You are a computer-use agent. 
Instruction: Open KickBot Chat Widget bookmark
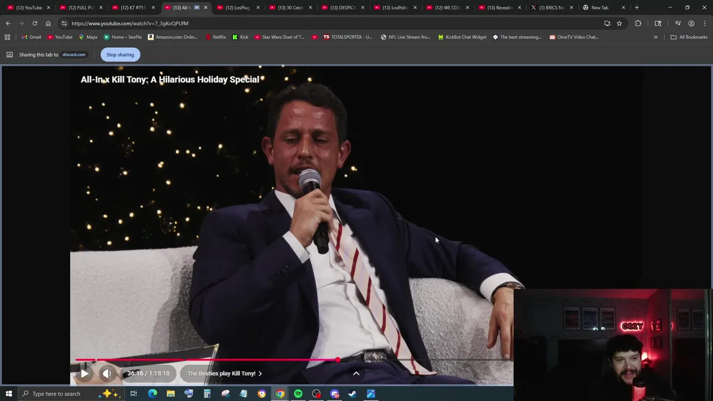tap(462, 37)
